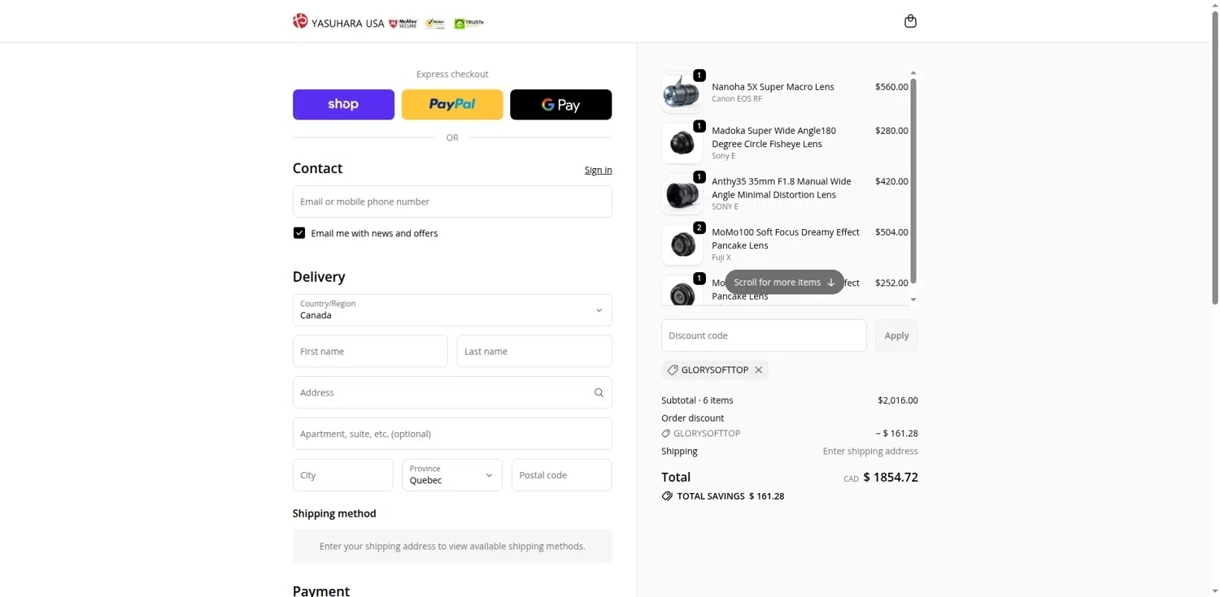Pay with Shop Pay express checkout
This screenshot has height=597, width=1220.
343,105
